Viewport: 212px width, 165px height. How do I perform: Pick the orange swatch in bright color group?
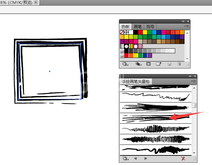point(131,55)
